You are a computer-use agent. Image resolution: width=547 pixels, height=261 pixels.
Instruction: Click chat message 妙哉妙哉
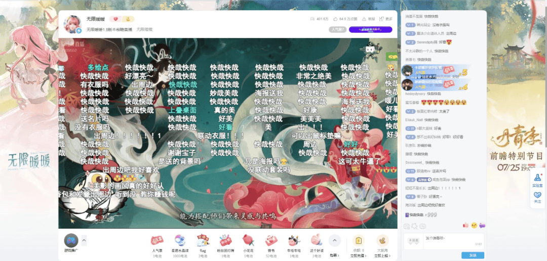pos(424,145)
